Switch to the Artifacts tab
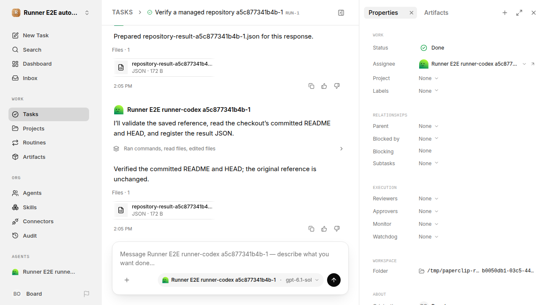Image resolution: width=543 pixels, height=305 pixels. click(436, 13)
